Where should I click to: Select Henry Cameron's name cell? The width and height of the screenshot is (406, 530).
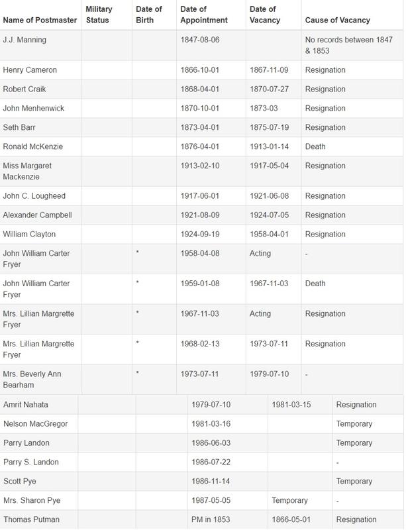point(30,70)
